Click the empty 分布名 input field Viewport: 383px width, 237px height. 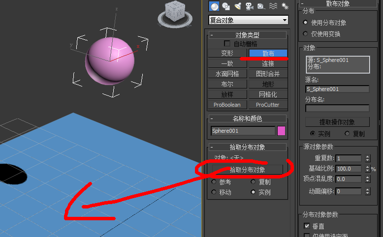337,108
